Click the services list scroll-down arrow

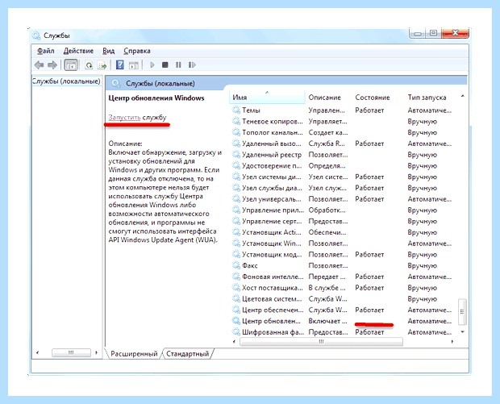coord(462,332)
